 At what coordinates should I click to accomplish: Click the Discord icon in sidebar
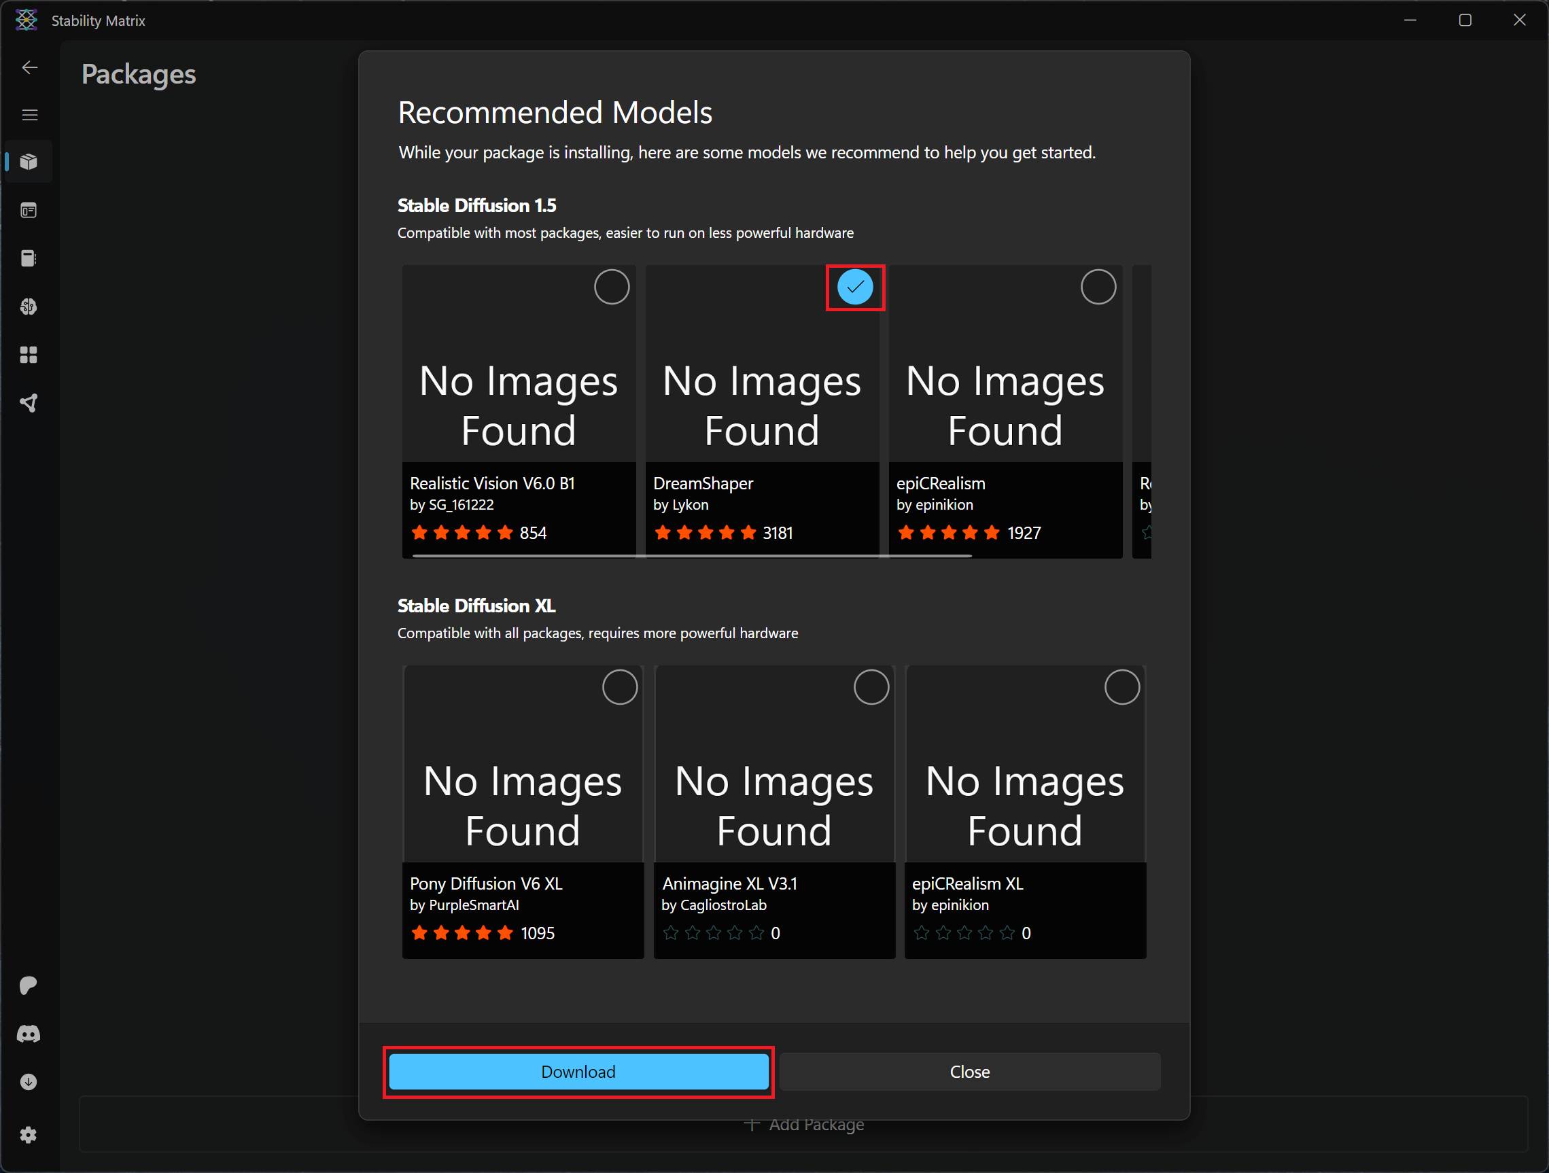(29, 1034)
